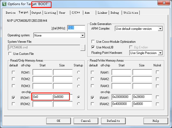Screen dimensions: 172x128
Task: Check the IRAM2 default checkbox
Action: [92, 104]
